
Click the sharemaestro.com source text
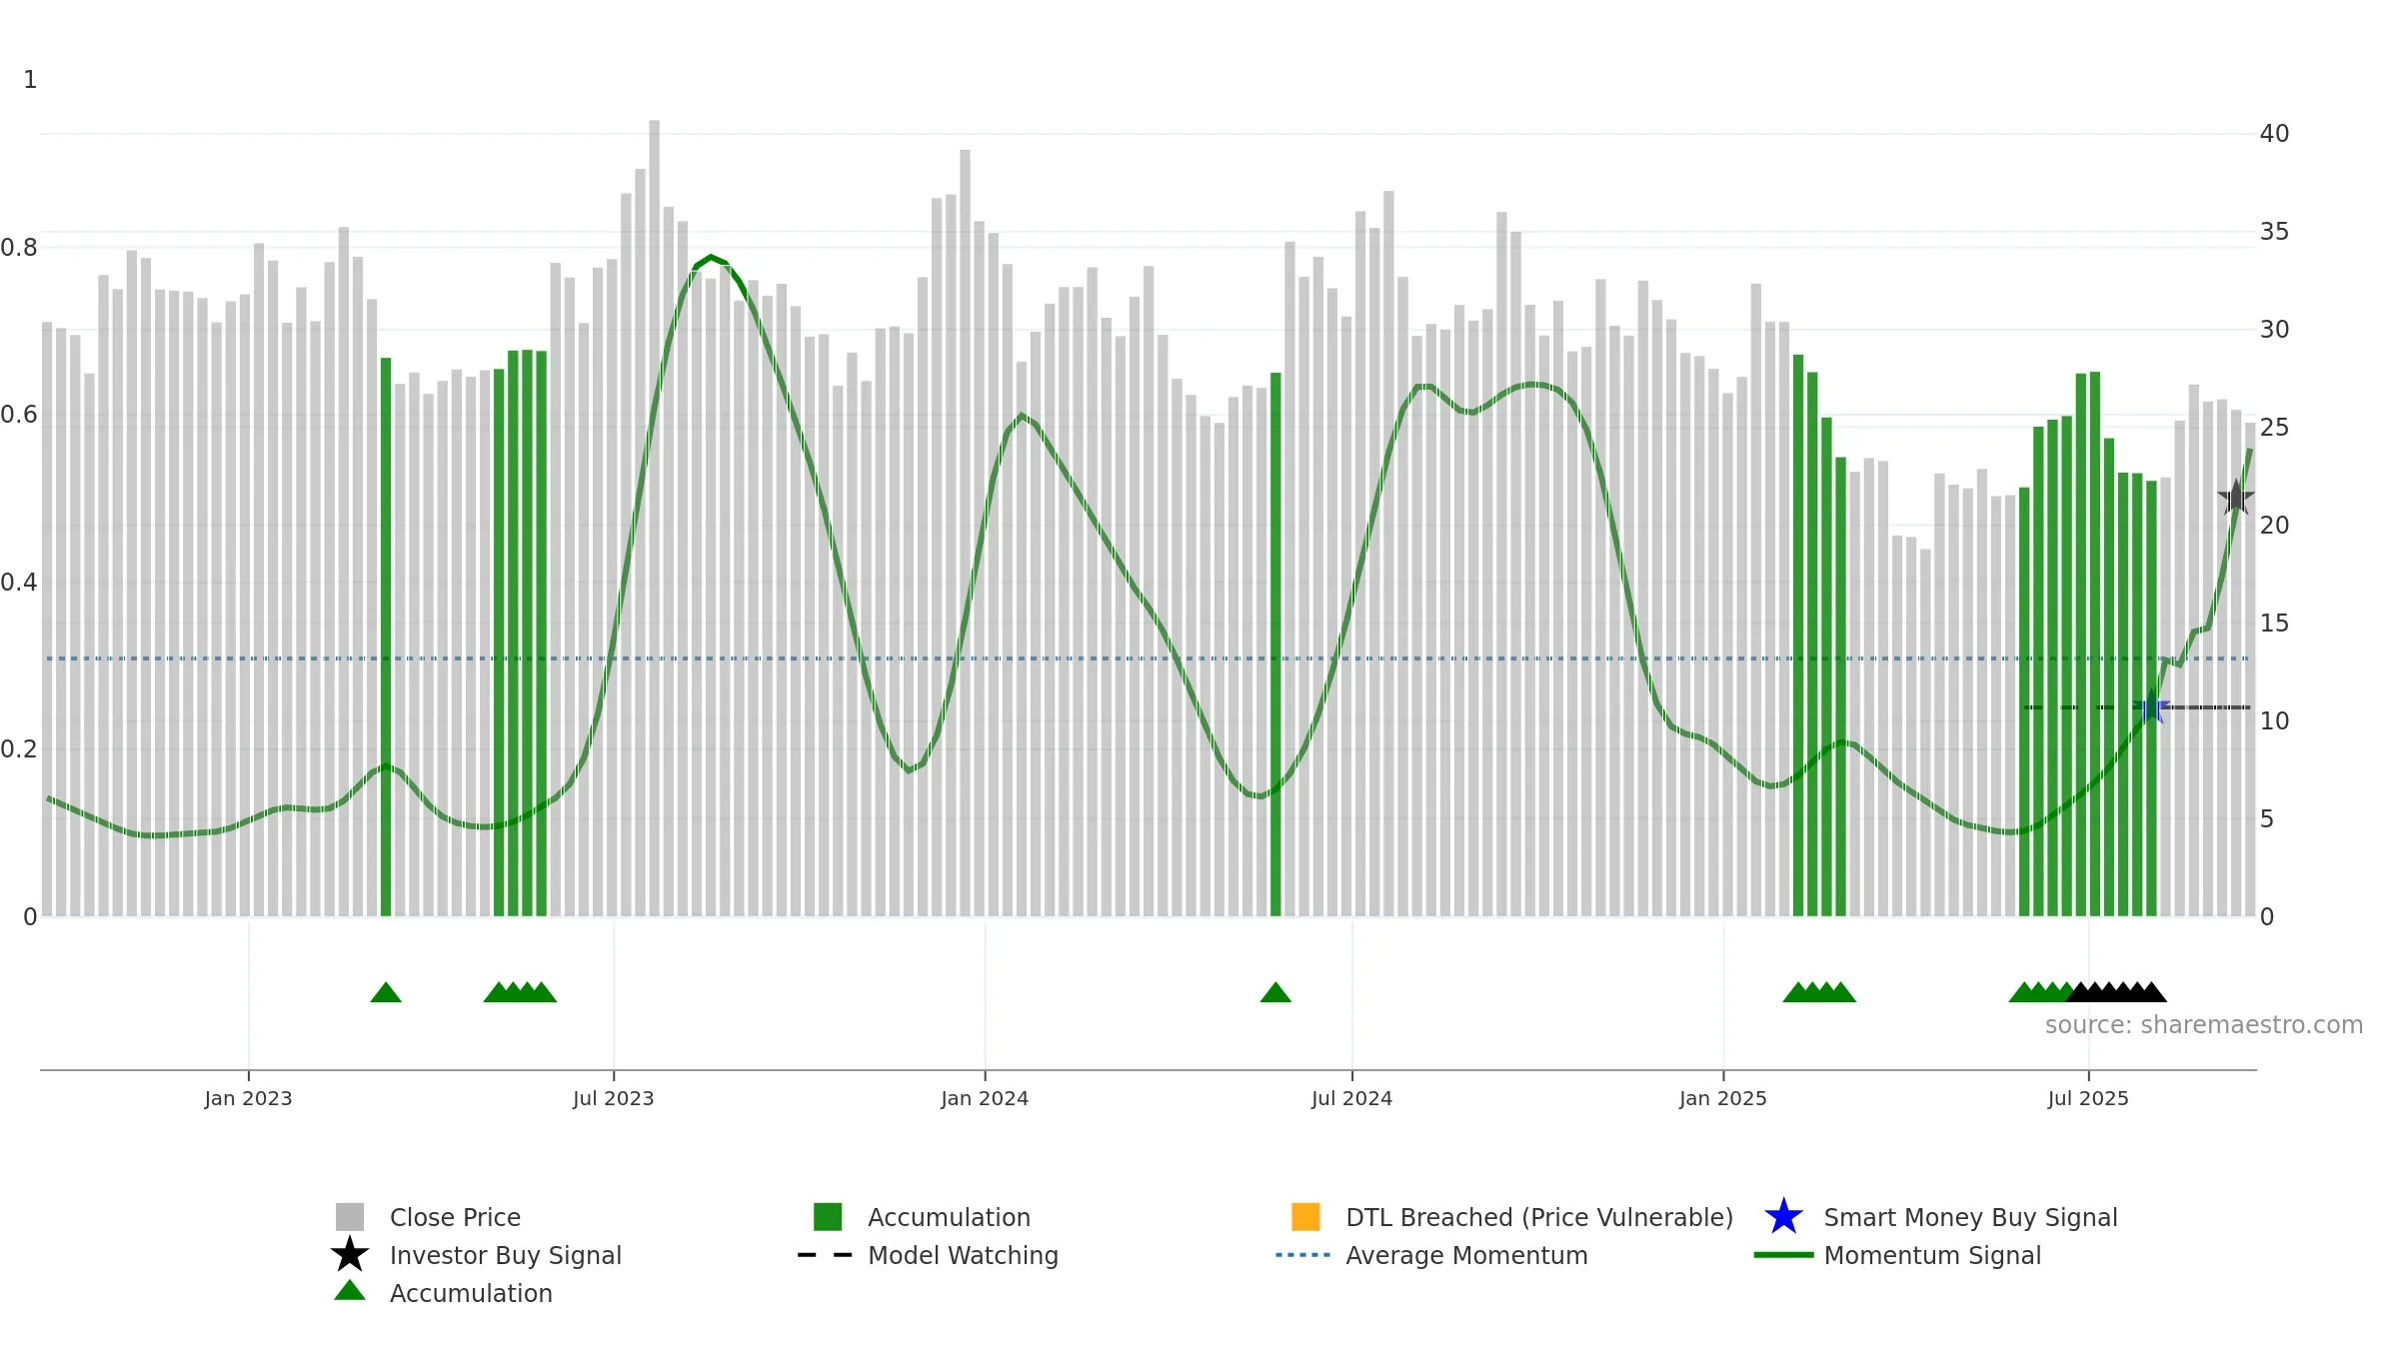2204,1025
